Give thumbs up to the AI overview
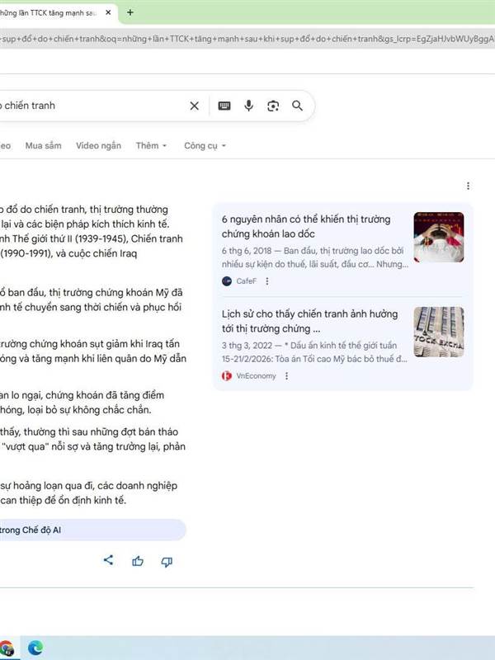 click(x=138, y=561)
